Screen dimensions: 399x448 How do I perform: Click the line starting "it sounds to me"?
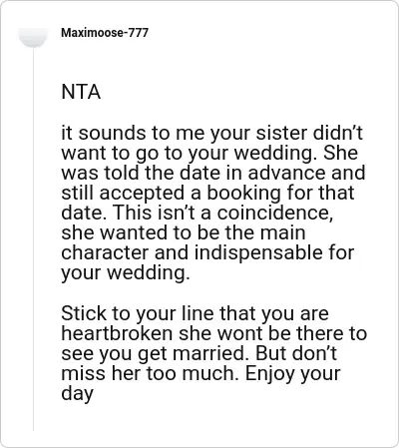point(211,133)
